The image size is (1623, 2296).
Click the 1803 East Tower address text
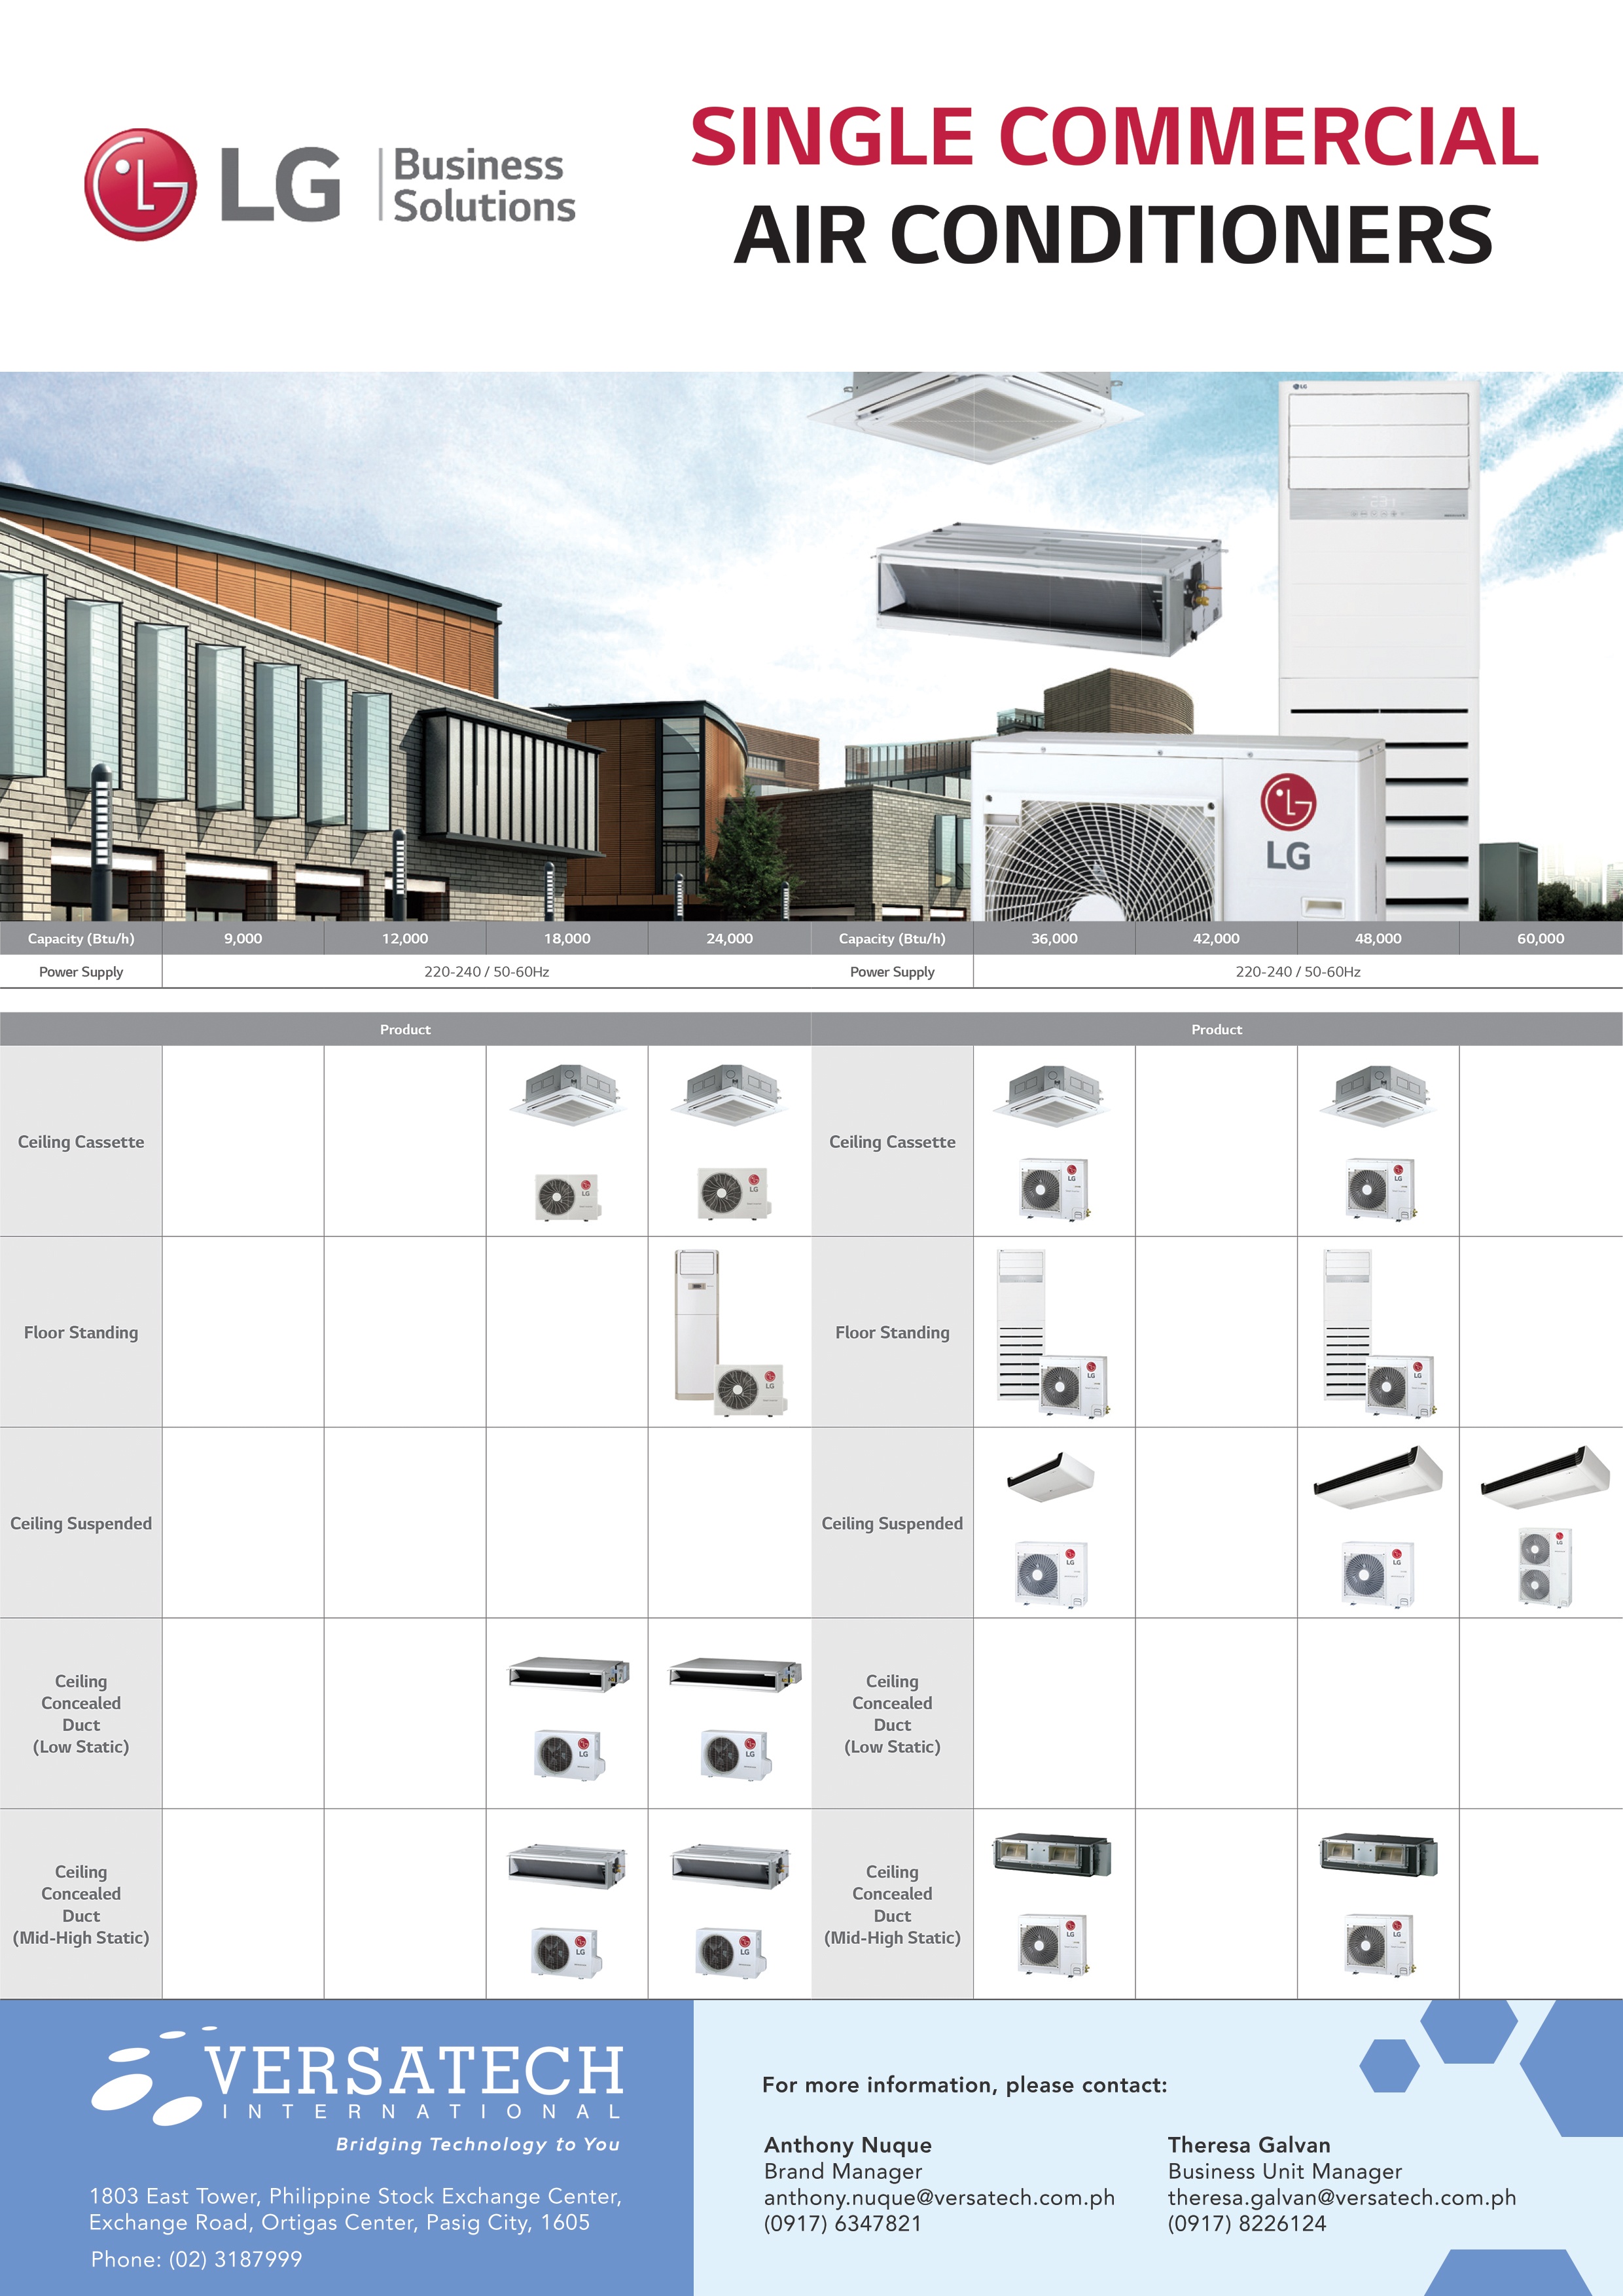pos(355,2209)
